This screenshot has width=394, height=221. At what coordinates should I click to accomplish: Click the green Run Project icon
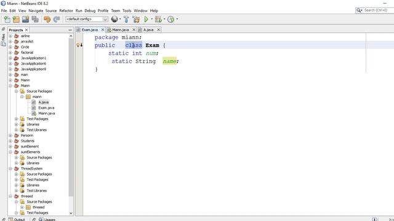[146, 19]
